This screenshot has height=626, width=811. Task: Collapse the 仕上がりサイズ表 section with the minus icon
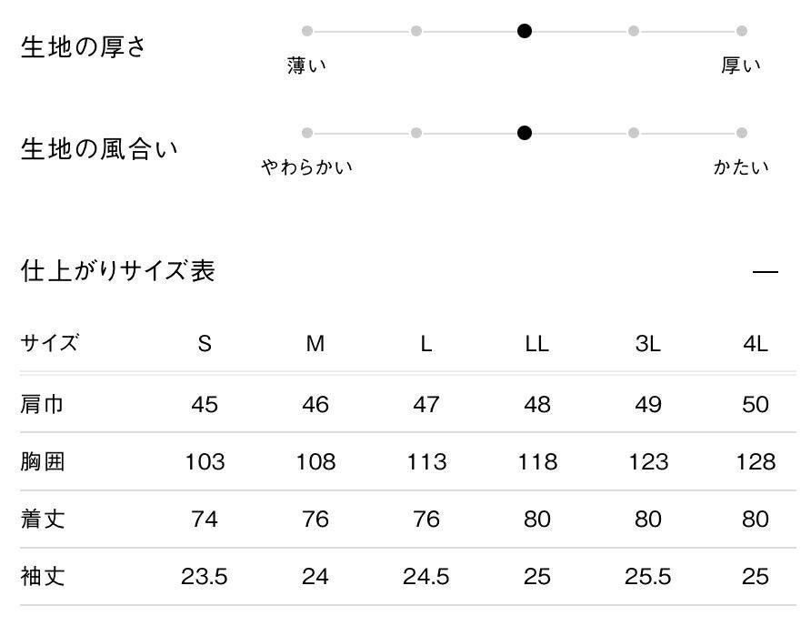(766, 272)
